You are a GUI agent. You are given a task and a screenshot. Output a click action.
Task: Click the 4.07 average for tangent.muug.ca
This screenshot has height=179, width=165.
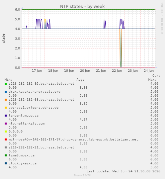tap(83, 120)
